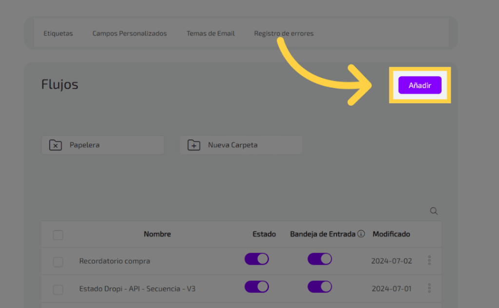Open Registro de errores tab

[x=284, y=34]
